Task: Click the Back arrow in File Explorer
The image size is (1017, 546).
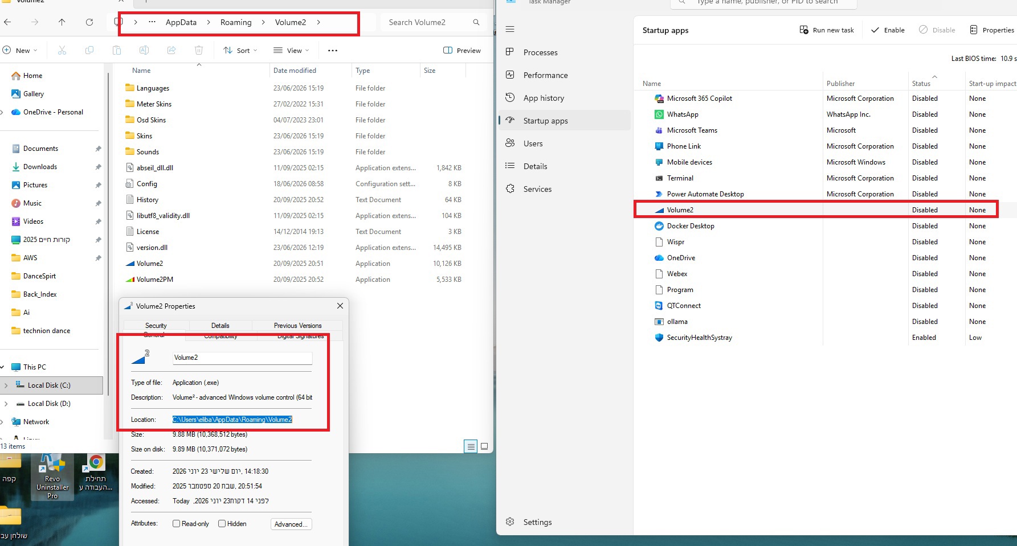Action: point(7,22)
